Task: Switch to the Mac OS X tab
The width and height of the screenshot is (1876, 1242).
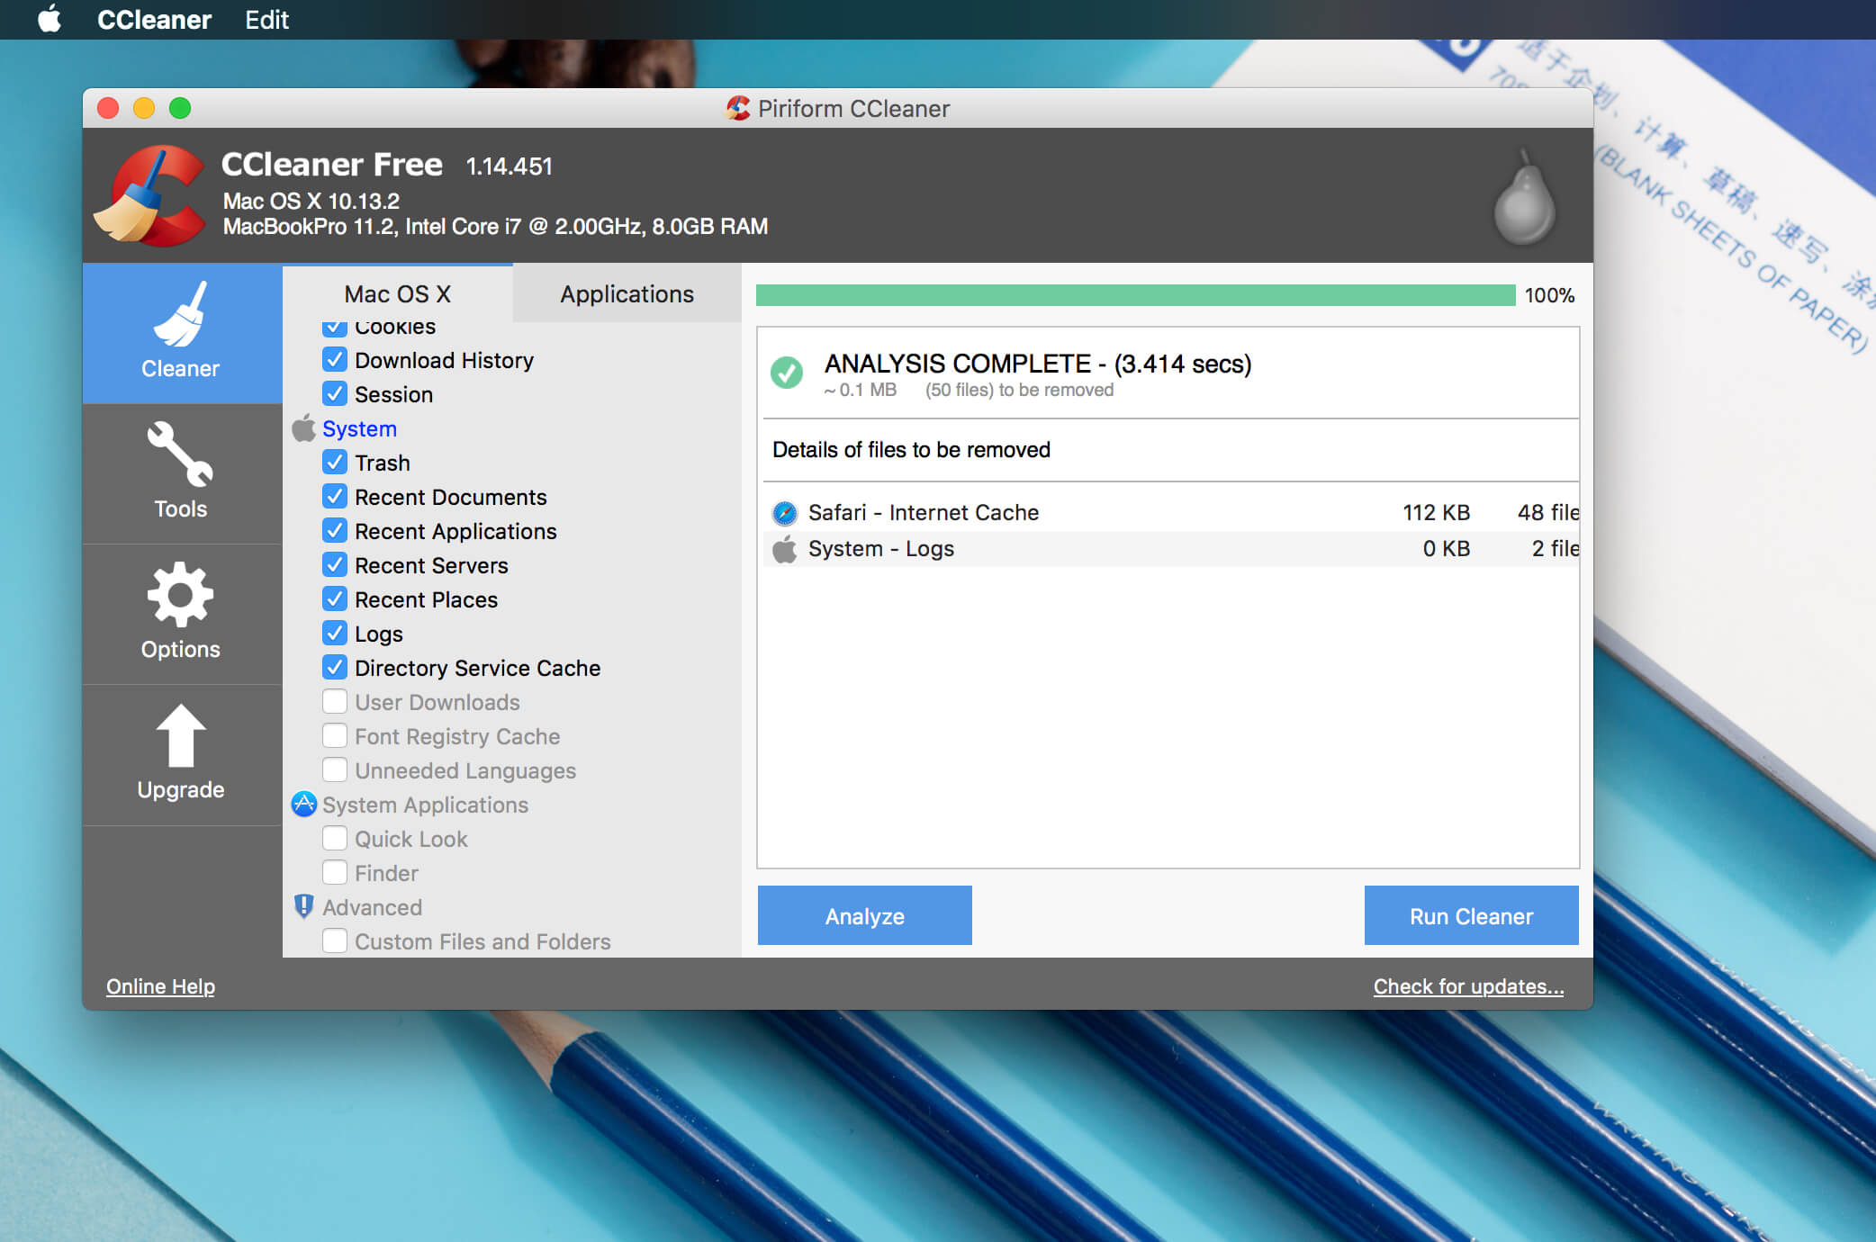Action: click(x=398, y=293)
